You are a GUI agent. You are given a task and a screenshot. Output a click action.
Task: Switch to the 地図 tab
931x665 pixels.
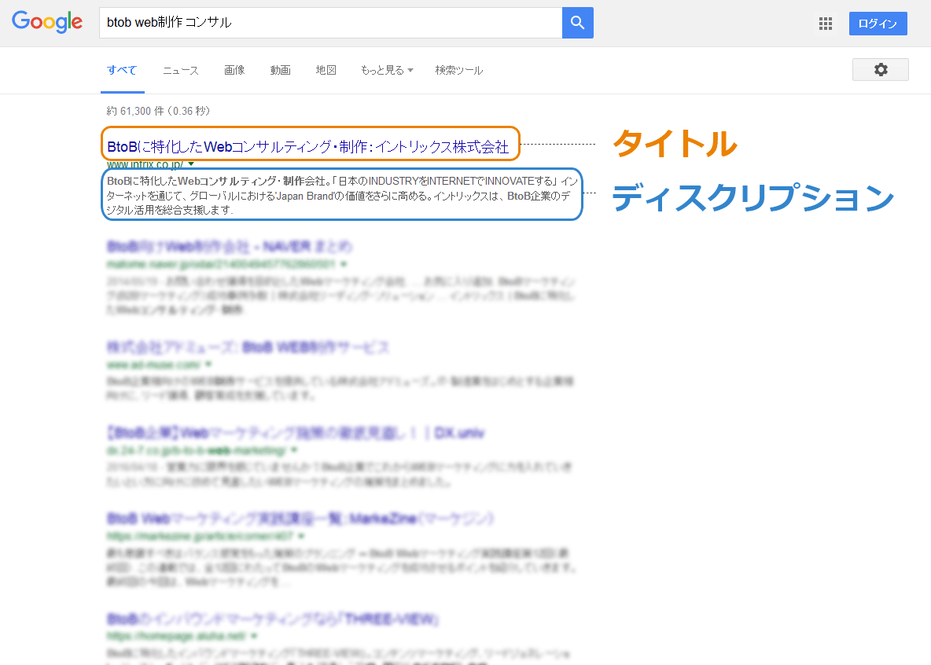(x=326, y=70)
